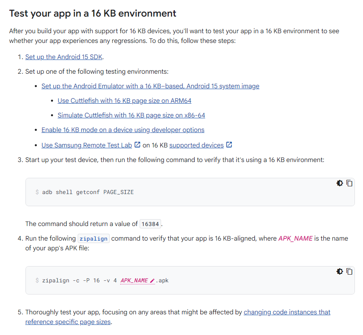Click the 16384 inline code value
This screenshot has width=363, height=335.
pos(150,224)
